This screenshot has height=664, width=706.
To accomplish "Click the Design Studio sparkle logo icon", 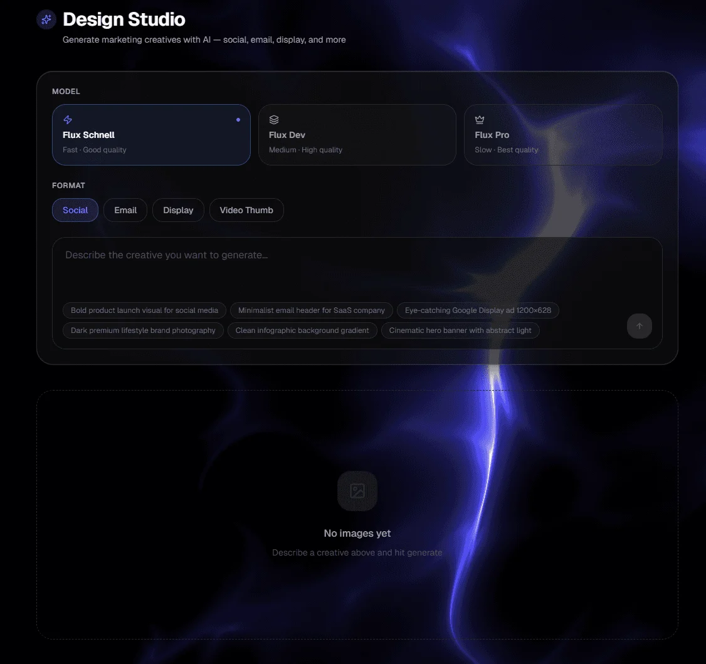I will (x=46, y=19).
